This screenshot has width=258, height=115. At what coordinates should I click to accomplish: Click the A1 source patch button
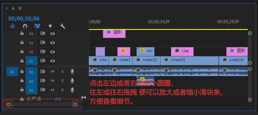click(x=12, y=72)
